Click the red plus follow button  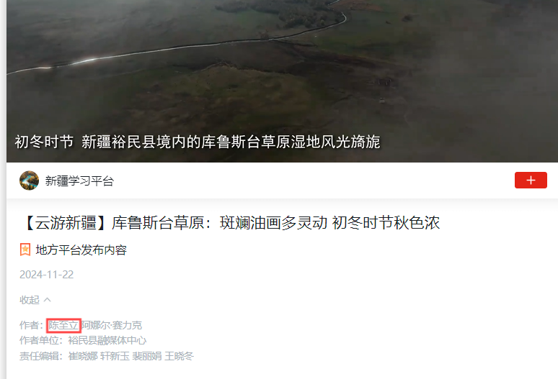click(x=531, y=181)
